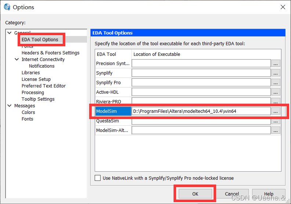Browse for QuestaSim executable location
Screen dimensions: 291x204
tap(276, 121)
